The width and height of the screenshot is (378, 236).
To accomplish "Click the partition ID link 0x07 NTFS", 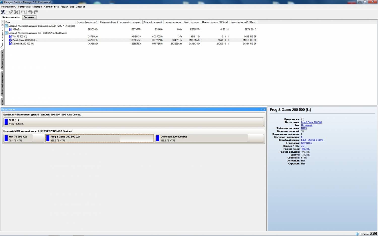I will [x=306, y=143].
